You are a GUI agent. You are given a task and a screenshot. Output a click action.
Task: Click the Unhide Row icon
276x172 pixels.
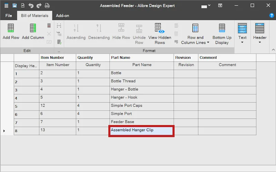coord(139,29)
